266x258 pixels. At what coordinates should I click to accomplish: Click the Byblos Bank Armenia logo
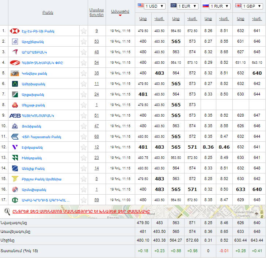pyautogui.click(x=15, y=179)
